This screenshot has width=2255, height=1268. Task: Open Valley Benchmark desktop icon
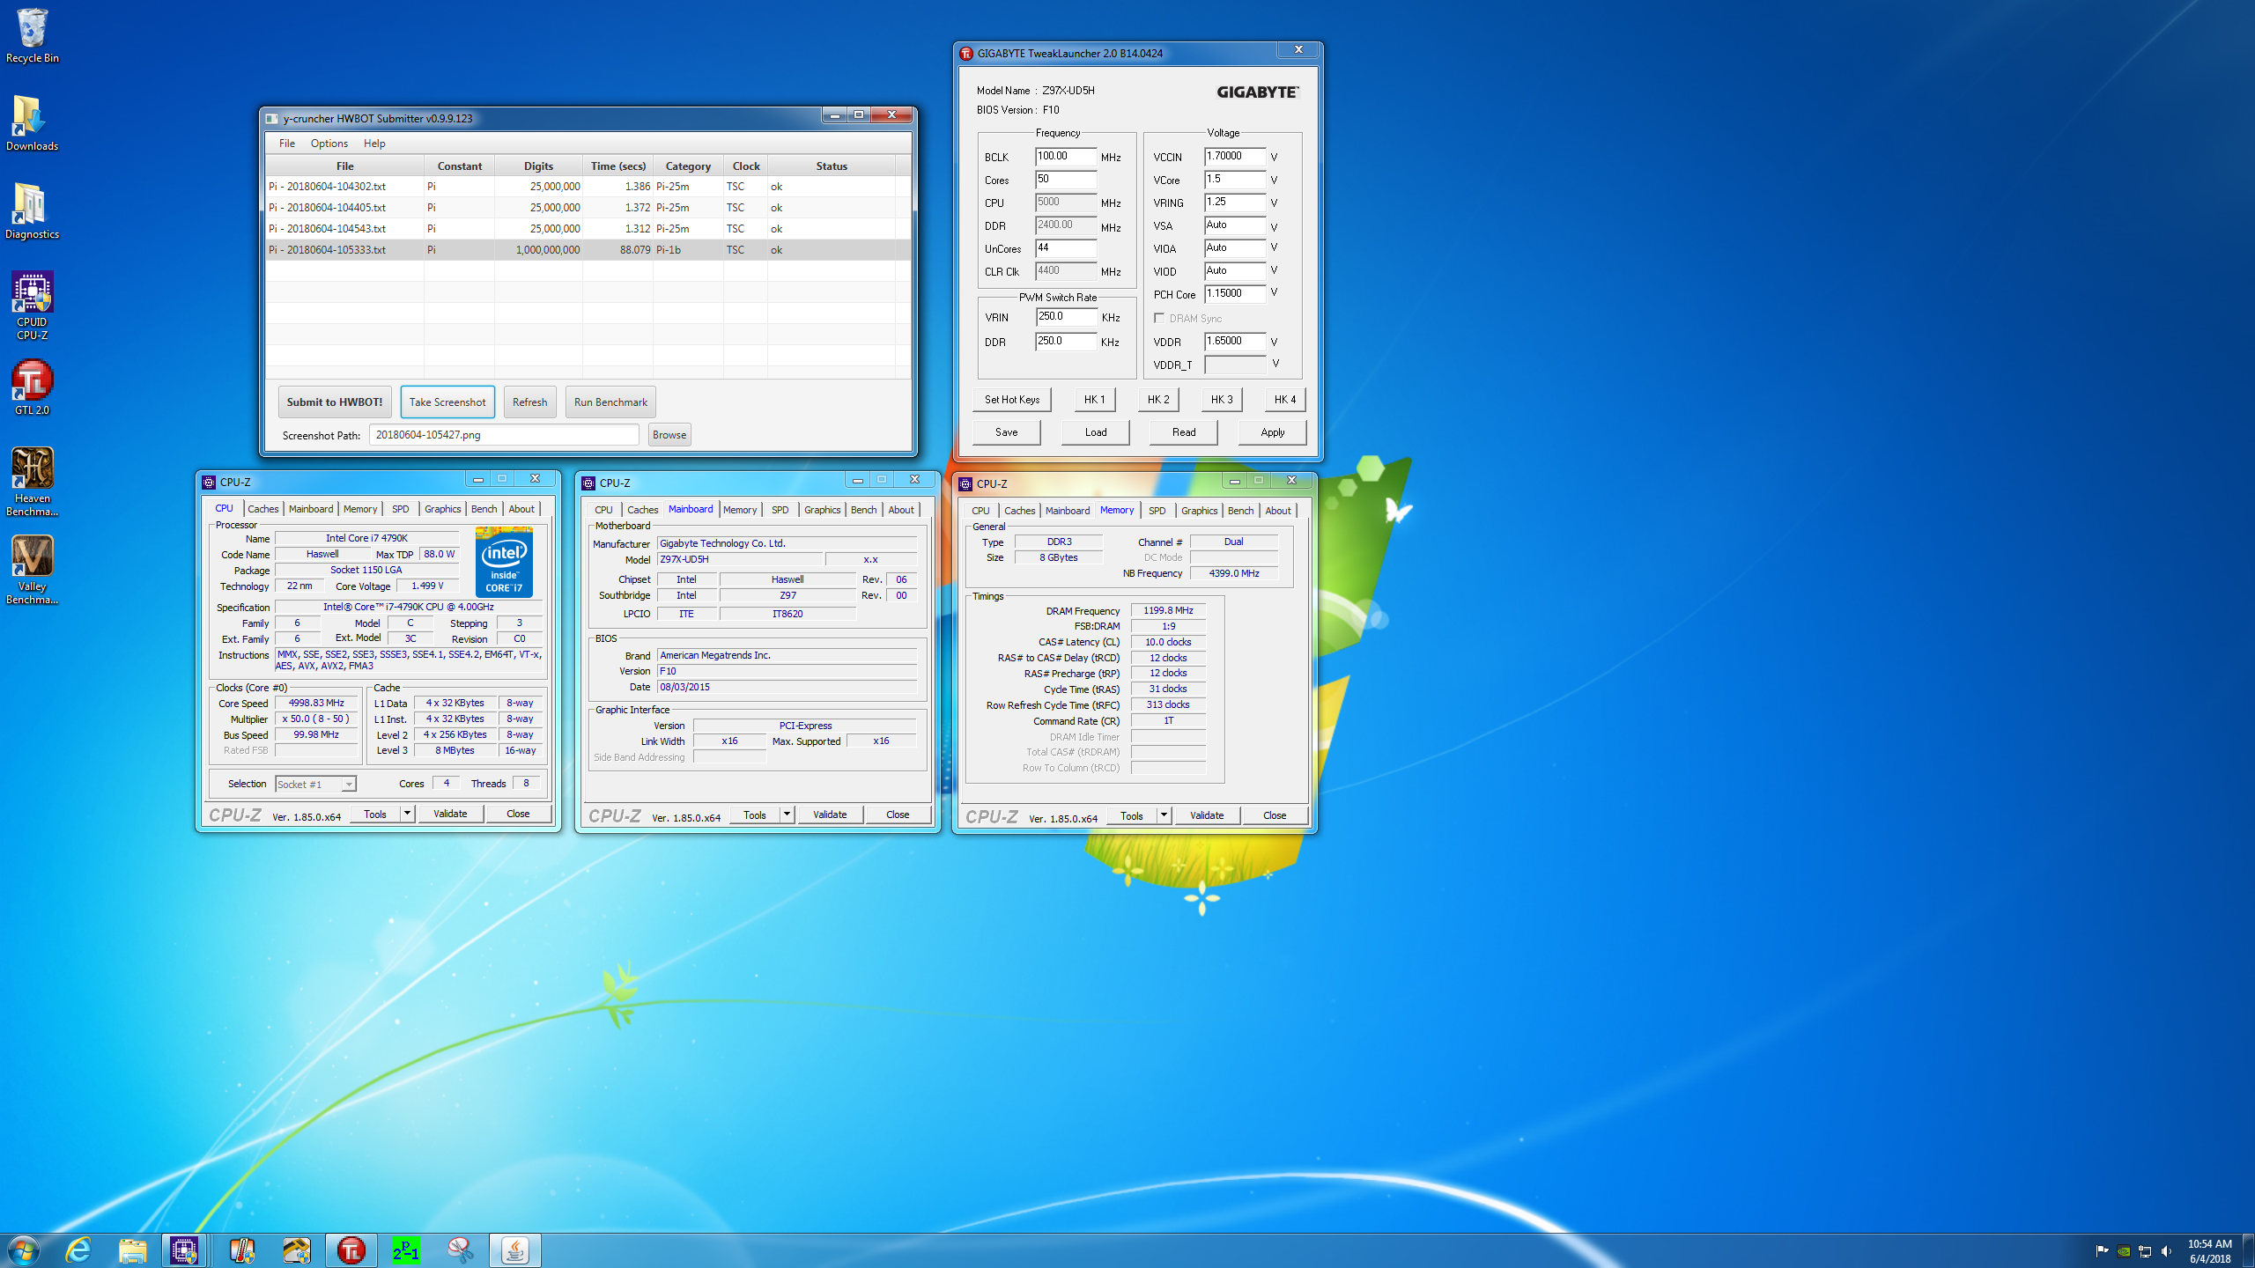32,569
